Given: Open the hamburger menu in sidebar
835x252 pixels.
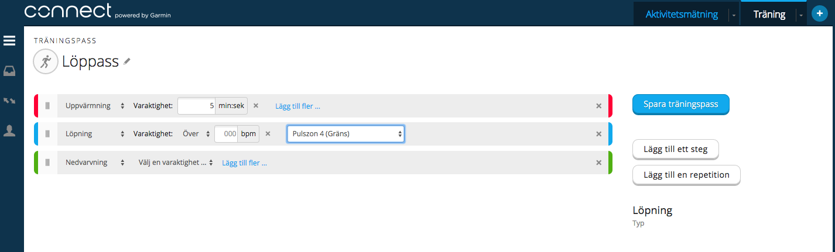Looking at the screenshot, I should pyautogui.click(x=9, y=41).
